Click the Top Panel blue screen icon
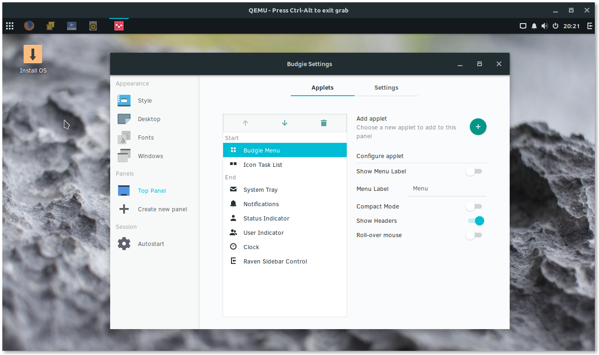 [124, 190]
